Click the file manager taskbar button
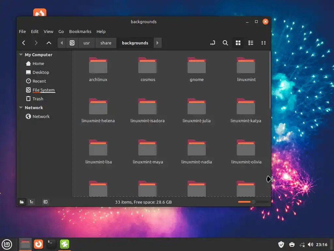Image resolution: width=334 pixels, height=251 pixels. click(x=25, y=244)
